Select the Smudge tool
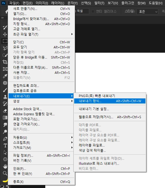165x188 pixels. coord(5,125)
